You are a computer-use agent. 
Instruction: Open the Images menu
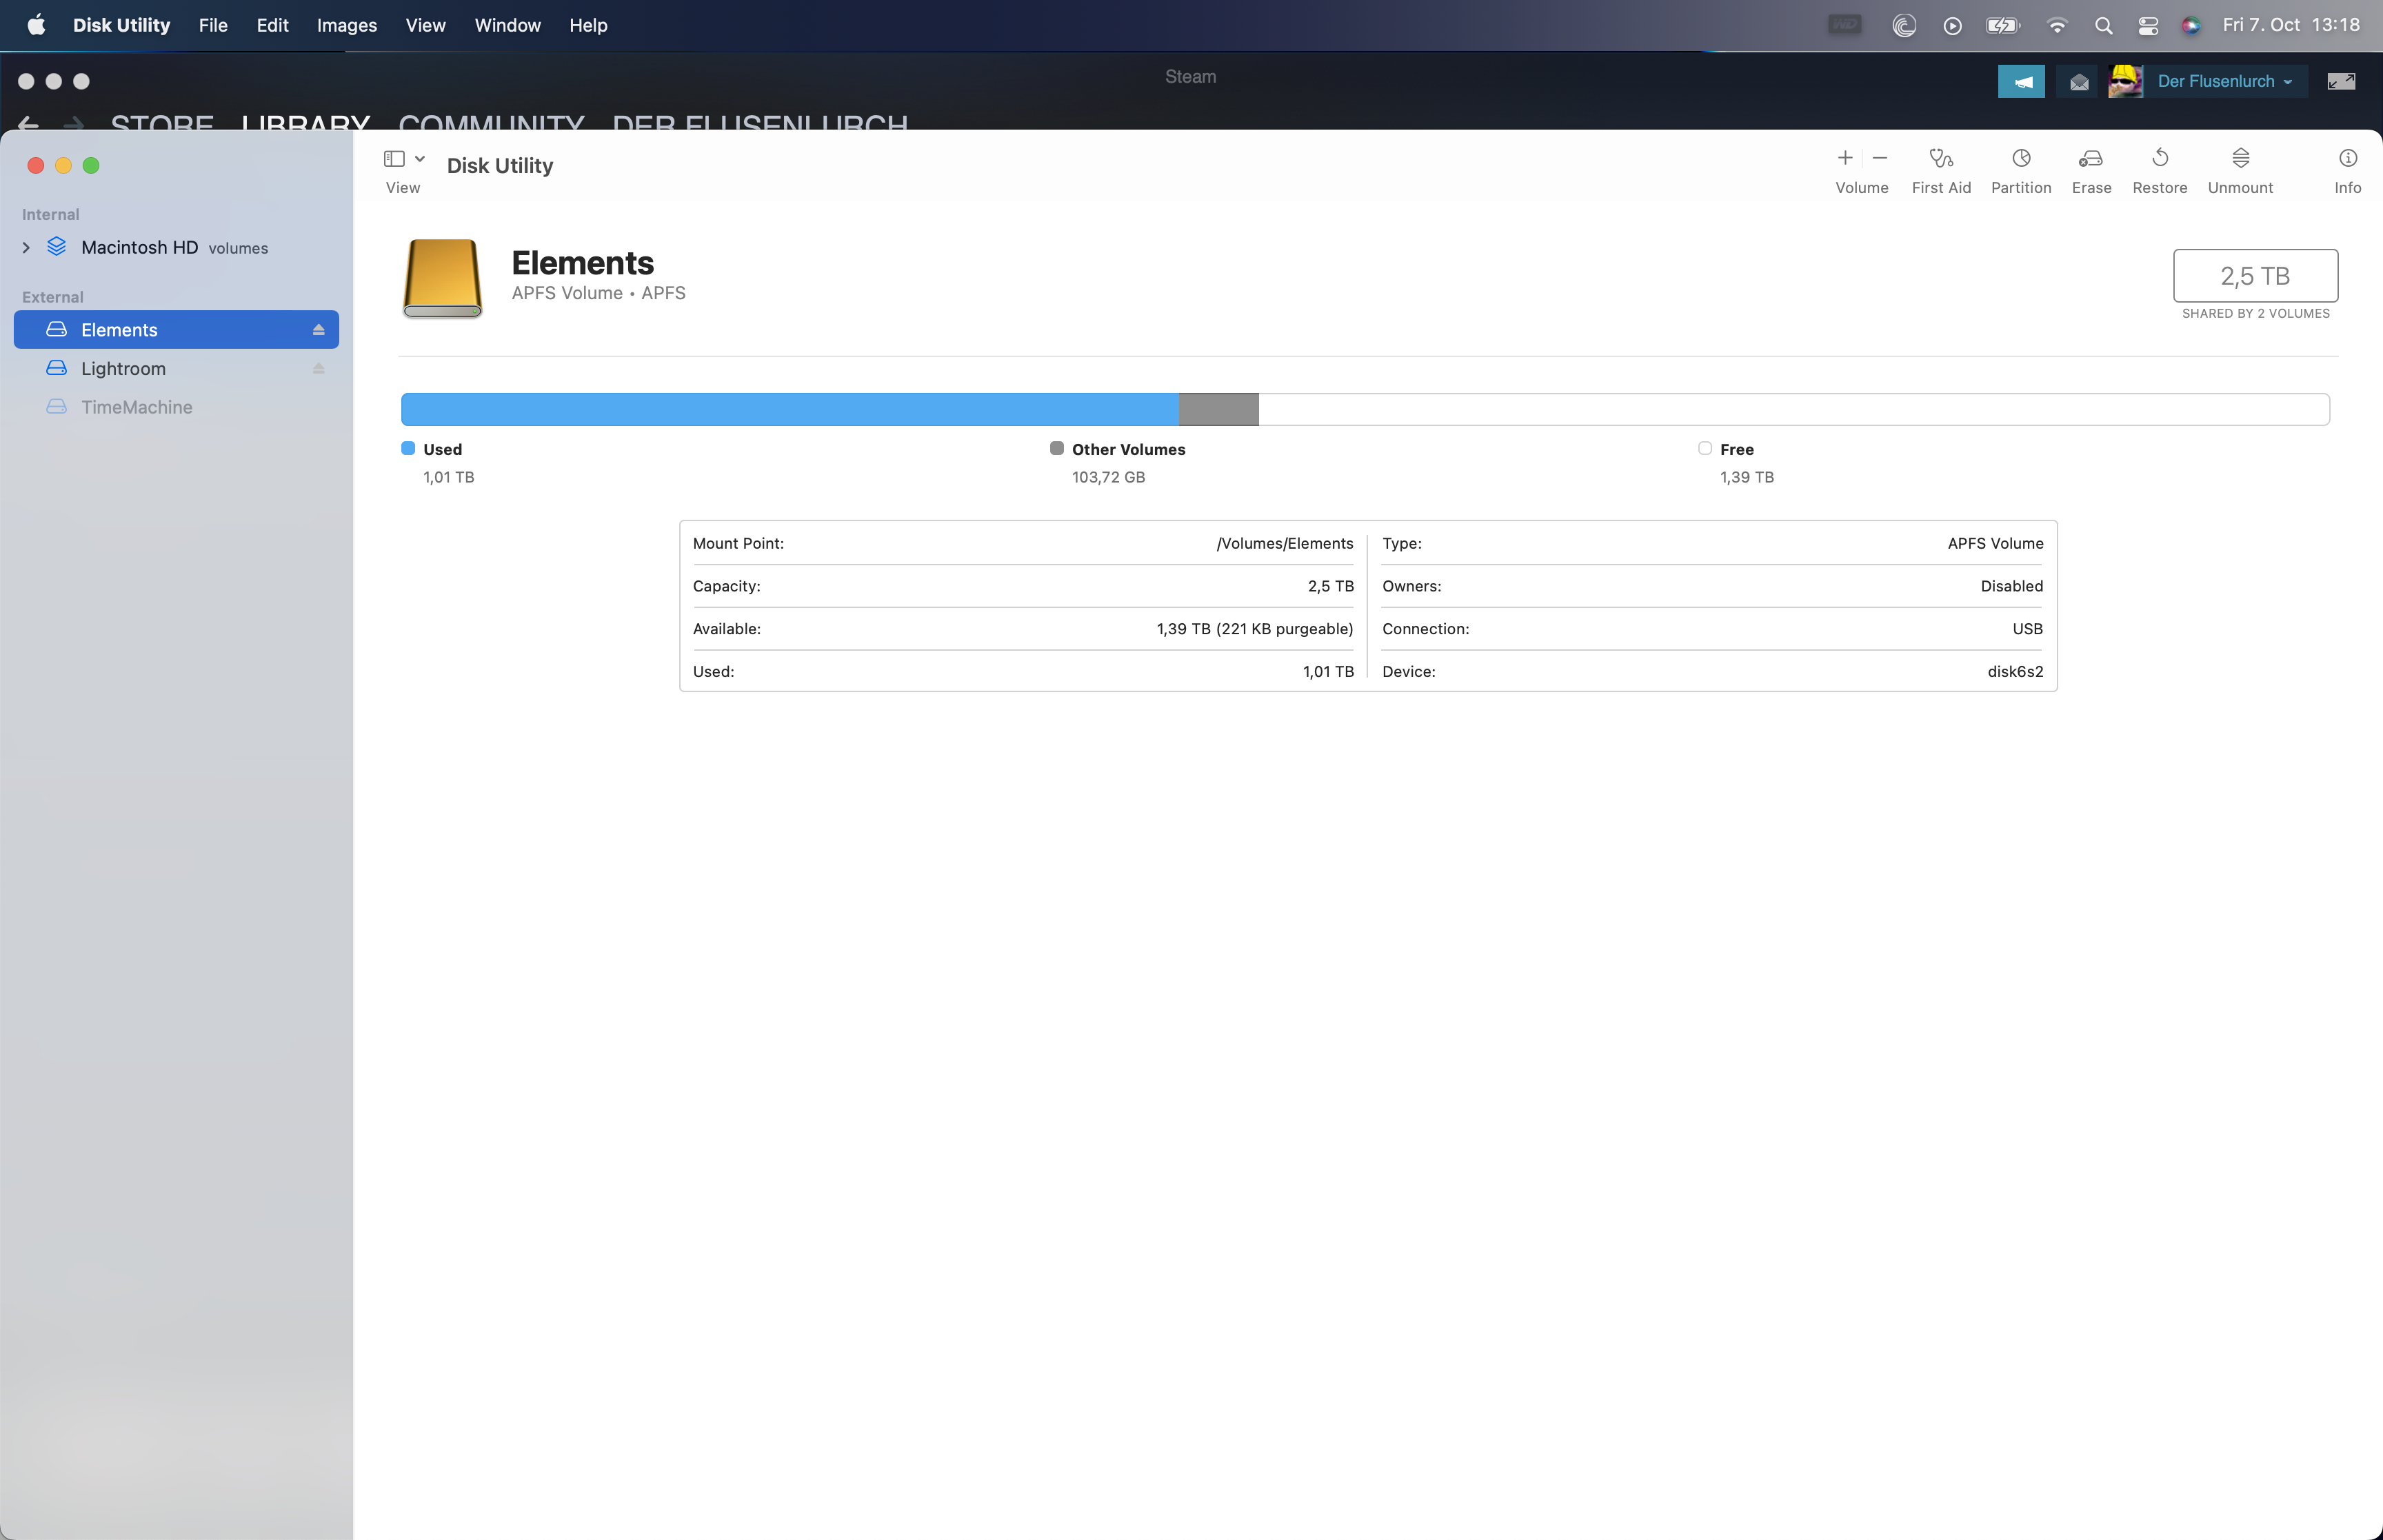coord(346,26)
